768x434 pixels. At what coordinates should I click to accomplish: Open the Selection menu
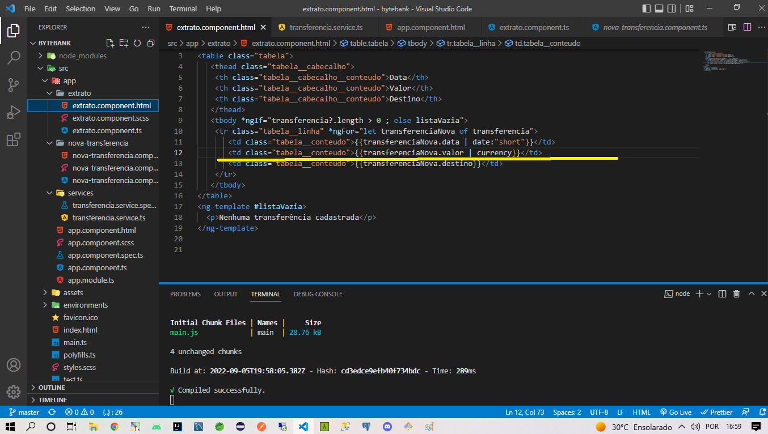click(81, 8)
